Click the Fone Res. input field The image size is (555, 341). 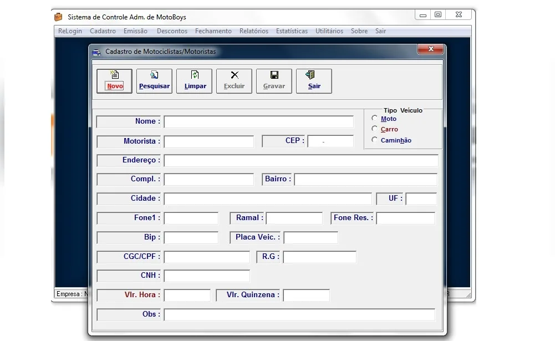tap(406, 218)
